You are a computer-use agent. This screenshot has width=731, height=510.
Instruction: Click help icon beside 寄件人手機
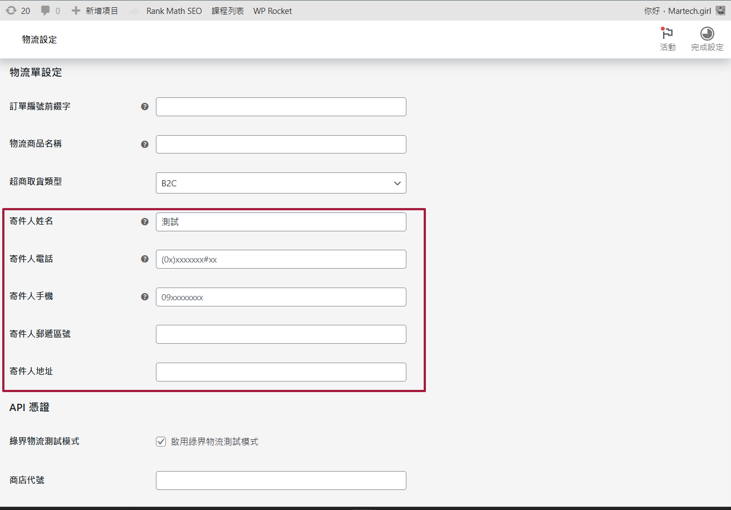point(145,296)
